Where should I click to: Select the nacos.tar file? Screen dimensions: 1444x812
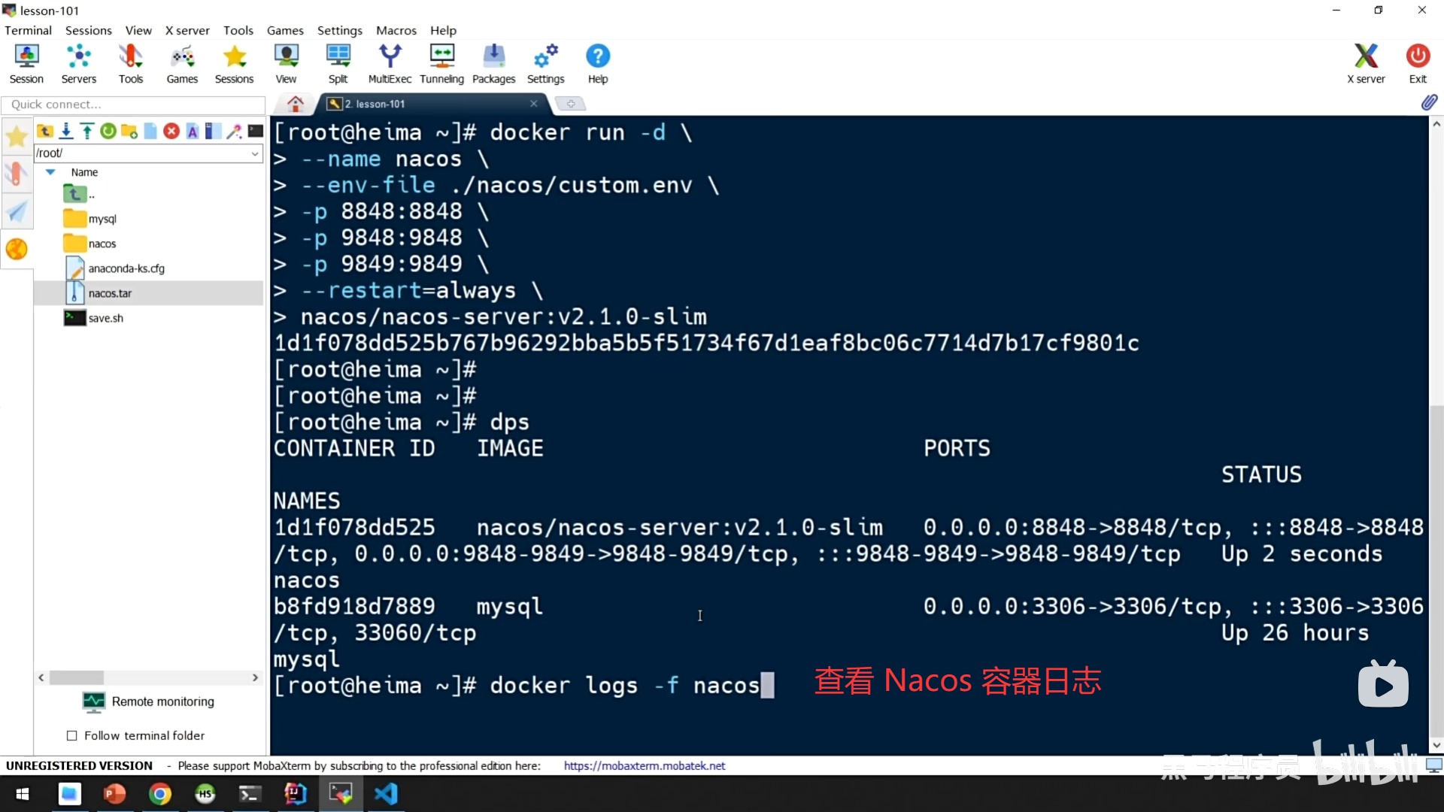pos(110,293)
